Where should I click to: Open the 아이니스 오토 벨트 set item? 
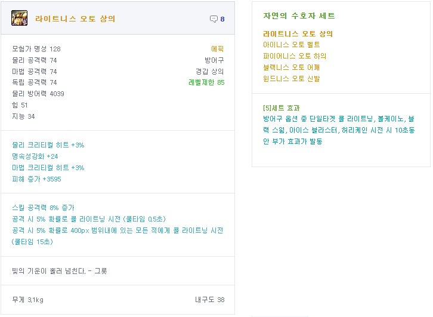(x=291, y=45)
